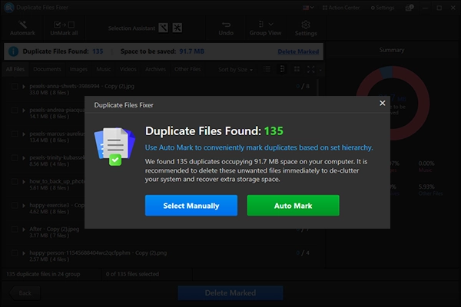The width and height of the screenshot is (461, 307).
Task: Expand the pexels-trinity-kubassek group
Action: tap(24, 158)
